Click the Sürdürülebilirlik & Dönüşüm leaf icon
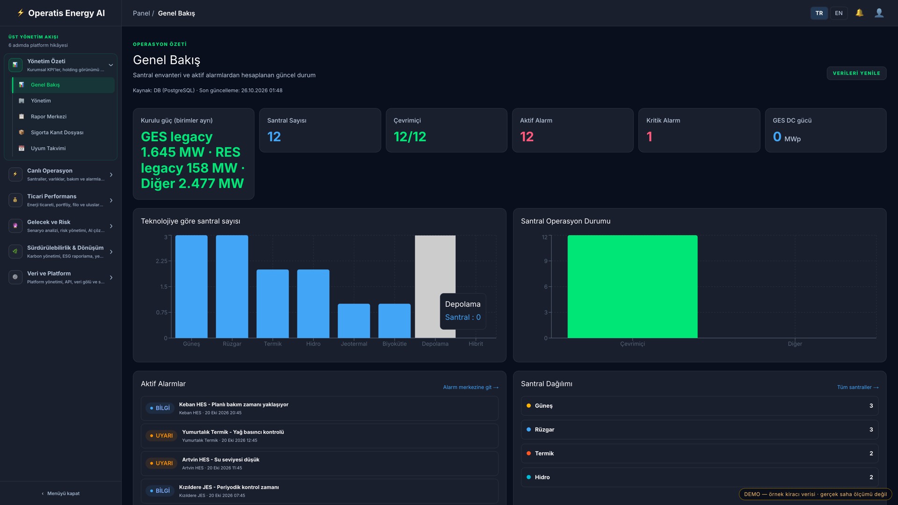The width and height of the screenshot is (898, 505). [15, 251]
